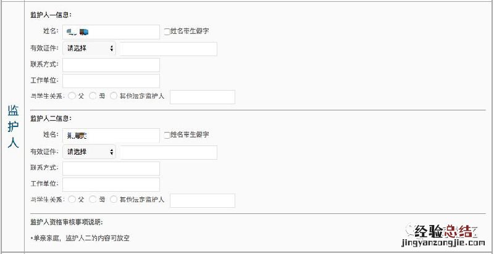The image size is (494, 254).
Task: Click guardian two 姓名 name field
Action: click(x=111, y=135)
